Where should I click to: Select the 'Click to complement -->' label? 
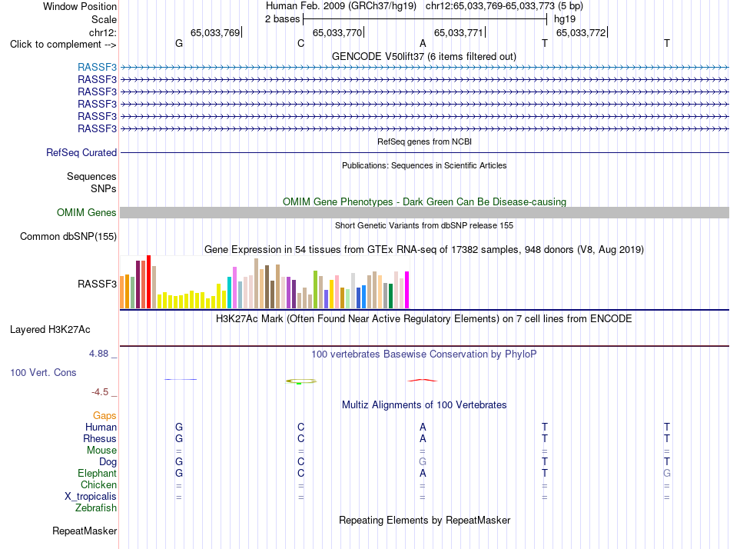click(63, 45)
